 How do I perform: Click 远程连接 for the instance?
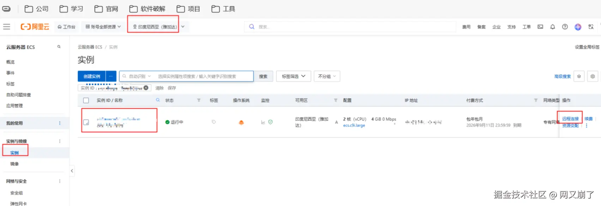click(x=570, y=119)
